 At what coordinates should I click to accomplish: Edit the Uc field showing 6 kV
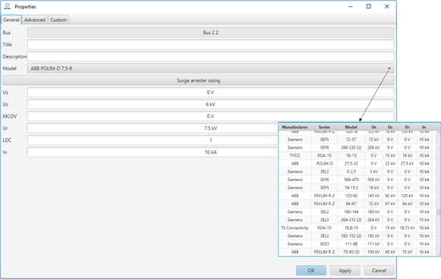tap(210, 104)
